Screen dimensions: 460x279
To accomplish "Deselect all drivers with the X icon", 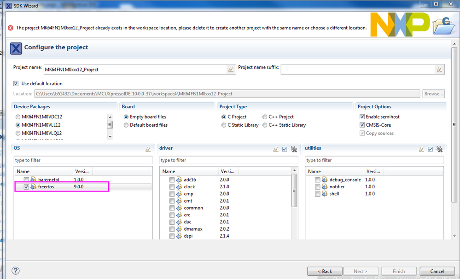I will pyautogui.click(x=294, y=149).
